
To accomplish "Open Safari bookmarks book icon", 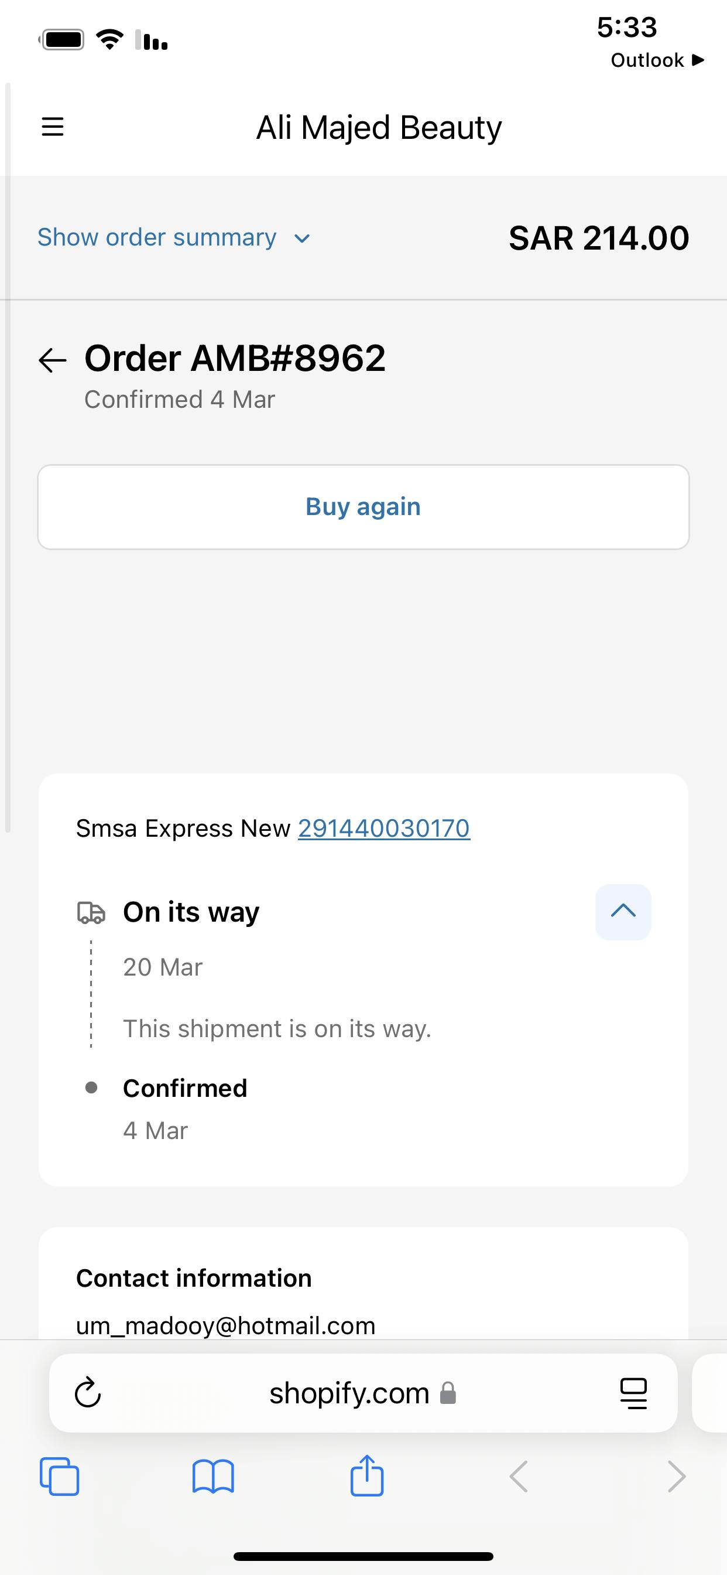I will (x=212, y=1477).
